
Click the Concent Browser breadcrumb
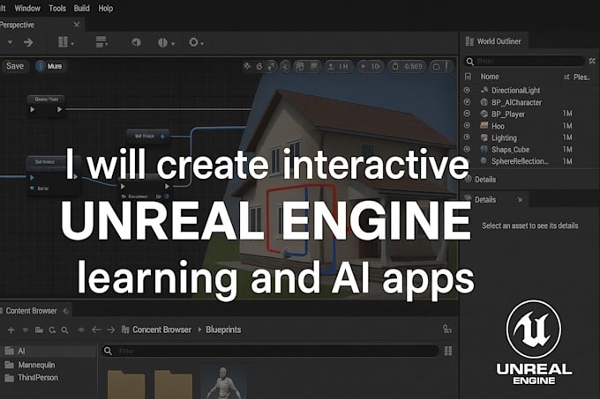(161, 329)
